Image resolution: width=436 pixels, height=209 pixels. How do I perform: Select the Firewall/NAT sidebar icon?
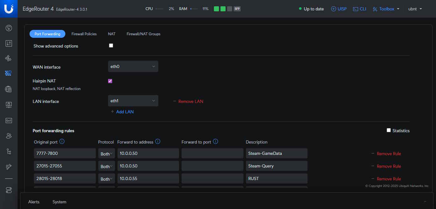[9, 73]
